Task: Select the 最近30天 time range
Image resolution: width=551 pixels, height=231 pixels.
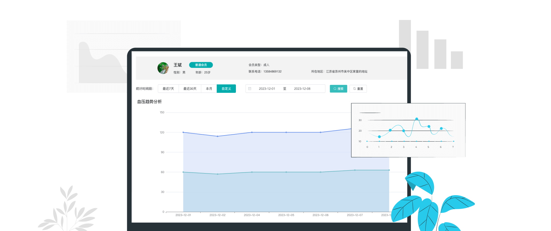Action: pos(190,89)
